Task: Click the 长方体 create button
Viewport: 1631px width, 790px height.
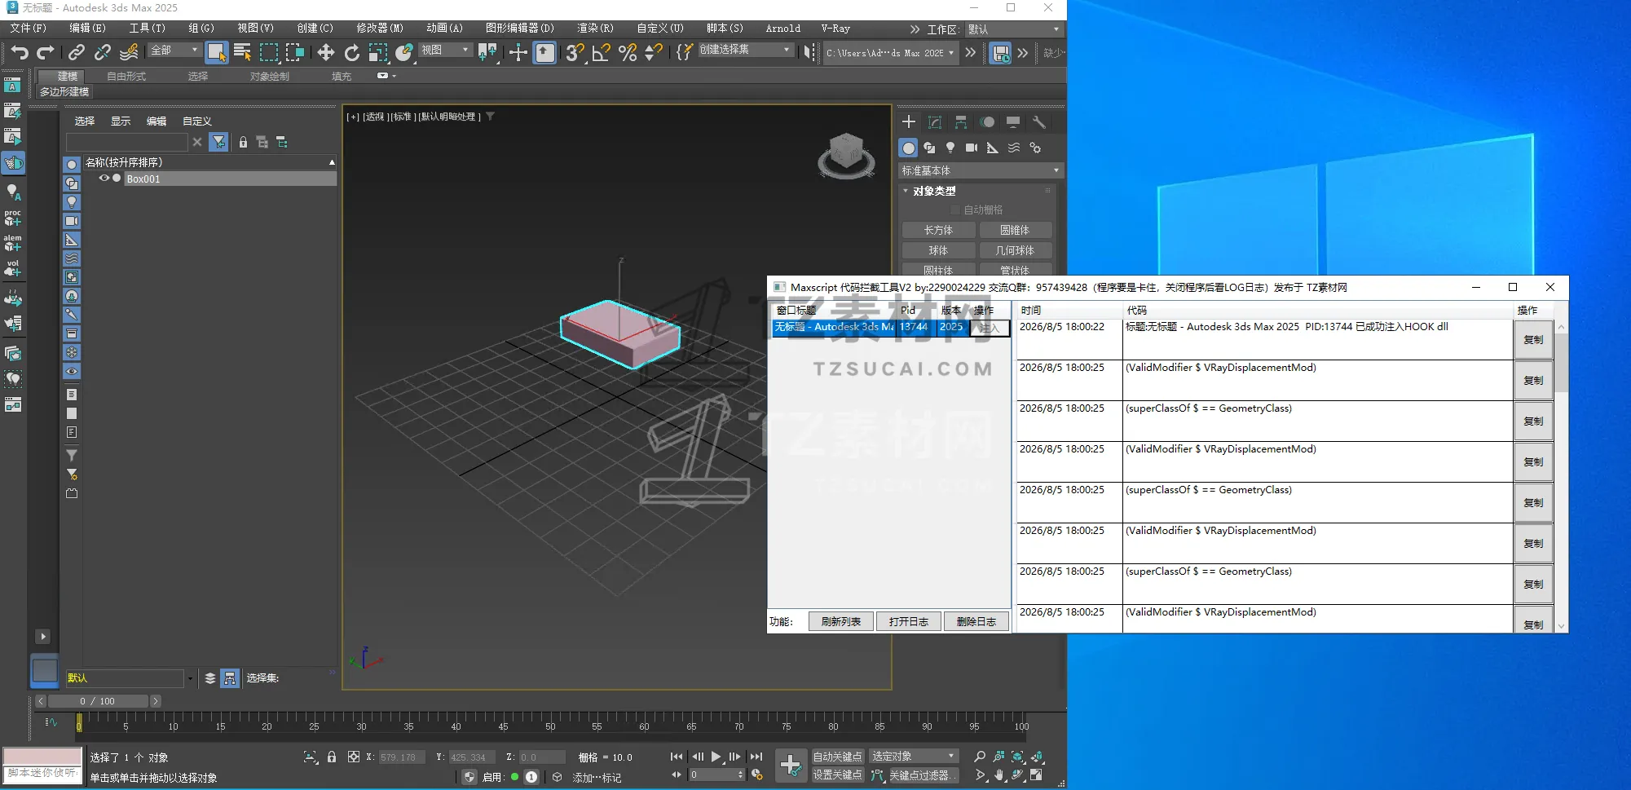Action: 938,230
